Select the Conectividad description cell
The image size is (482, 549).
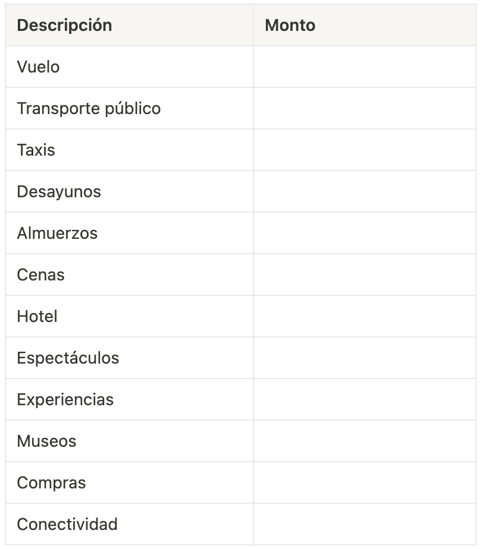[67, 525]
